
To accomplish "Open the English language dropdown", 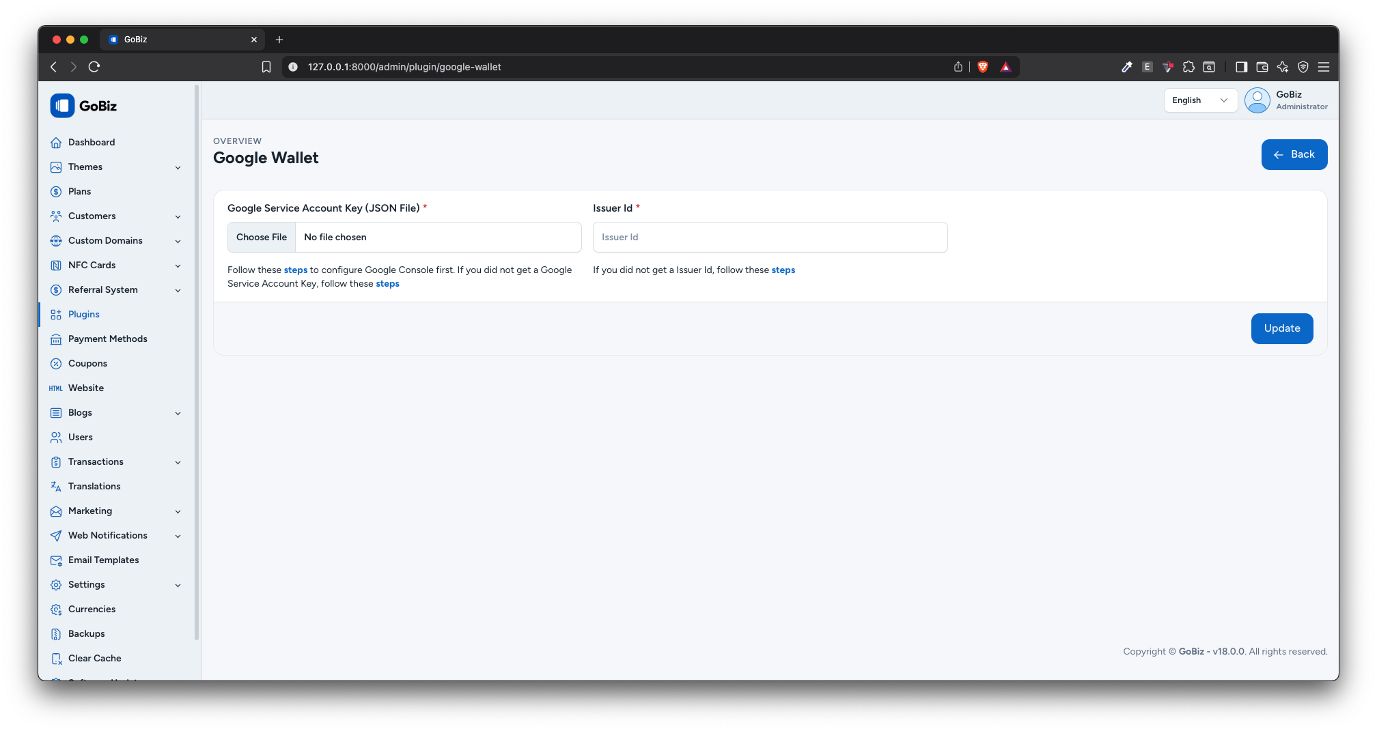I will [1200, 100].
